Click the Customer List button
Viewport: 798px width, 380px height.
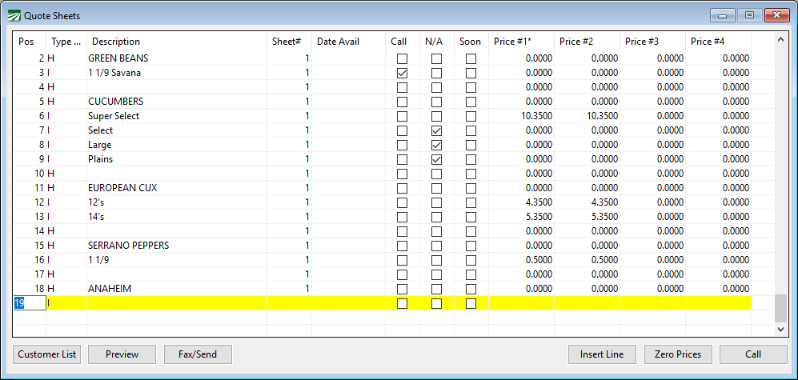tap(47, 354)
